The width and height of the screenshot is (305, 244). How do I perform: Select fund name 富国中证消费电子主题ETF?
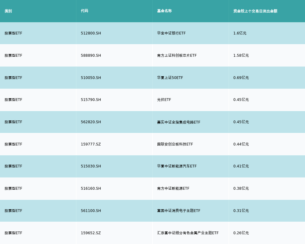tap(178, 211)
